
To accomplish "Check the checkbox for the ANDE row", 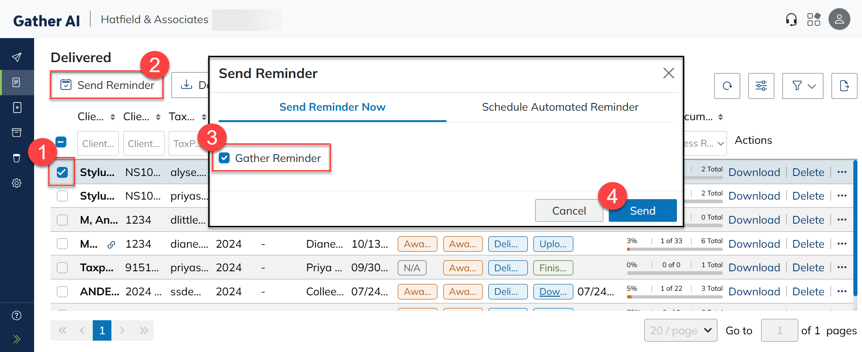I will pos(62,291).
